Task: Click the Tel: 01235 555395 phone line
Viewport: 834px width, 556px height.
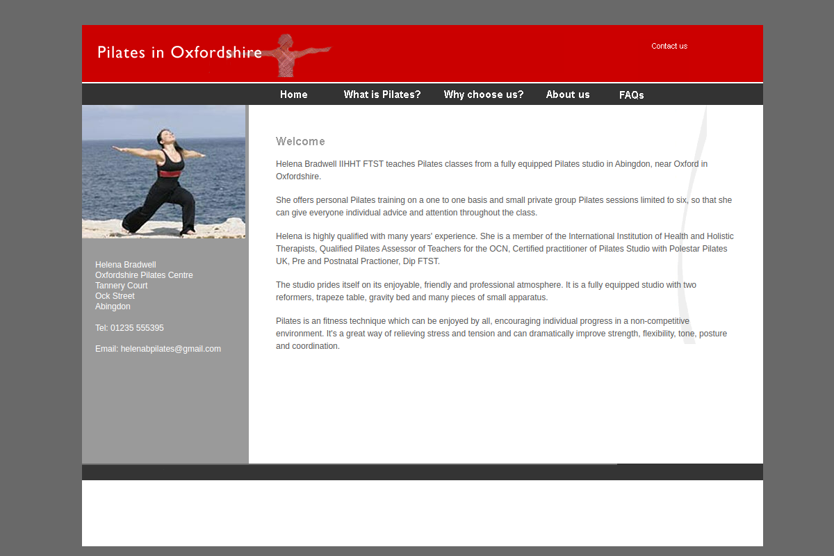Action: 129,328
